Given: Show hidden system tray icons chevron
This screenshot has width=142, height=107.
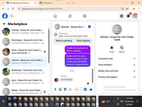Looking at the screenshot, I should coord(114,101).
